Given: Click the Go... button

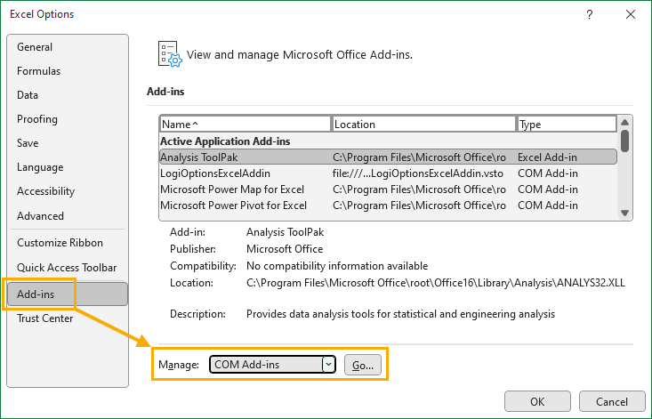Looking at the screenshot, I should pos(363,365).
